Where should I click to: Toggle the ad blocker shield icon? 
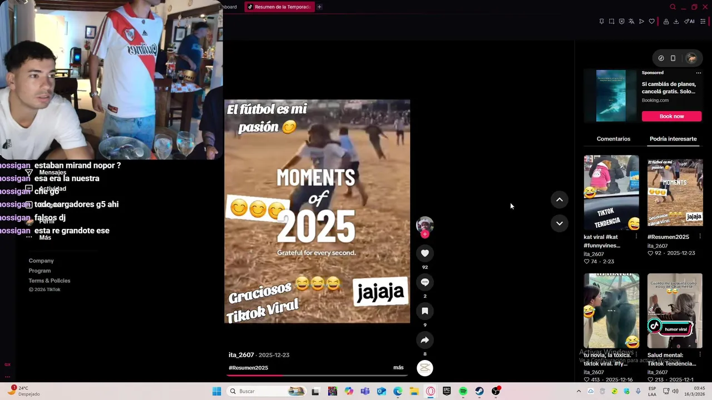[621, 22]
